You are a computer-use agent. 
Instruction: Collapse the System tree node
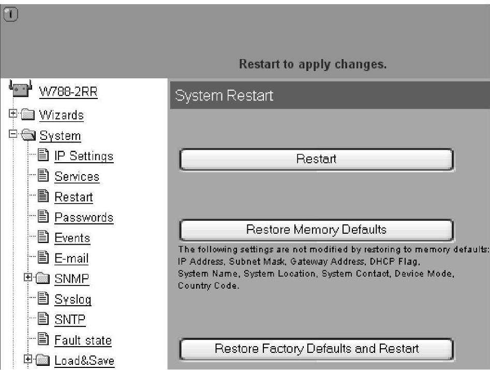pos(13,134)
